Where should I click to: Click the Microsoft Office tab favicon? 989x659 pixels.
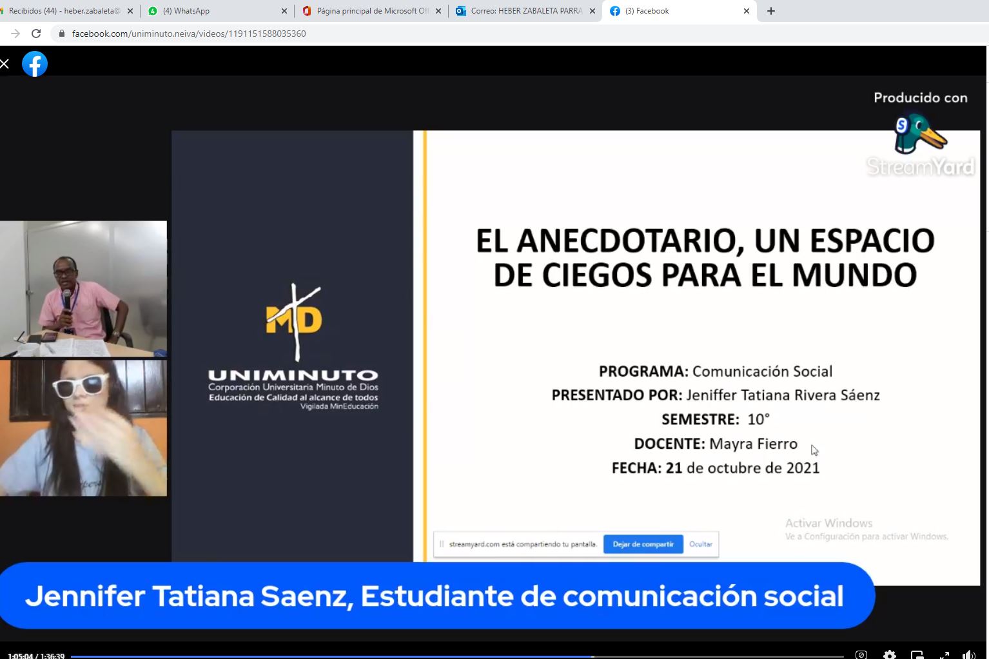point(307,11)
